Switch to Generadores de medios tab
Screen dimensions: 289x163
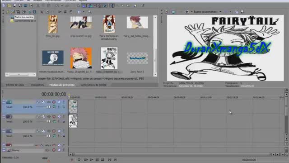click(x=93, y=85)
